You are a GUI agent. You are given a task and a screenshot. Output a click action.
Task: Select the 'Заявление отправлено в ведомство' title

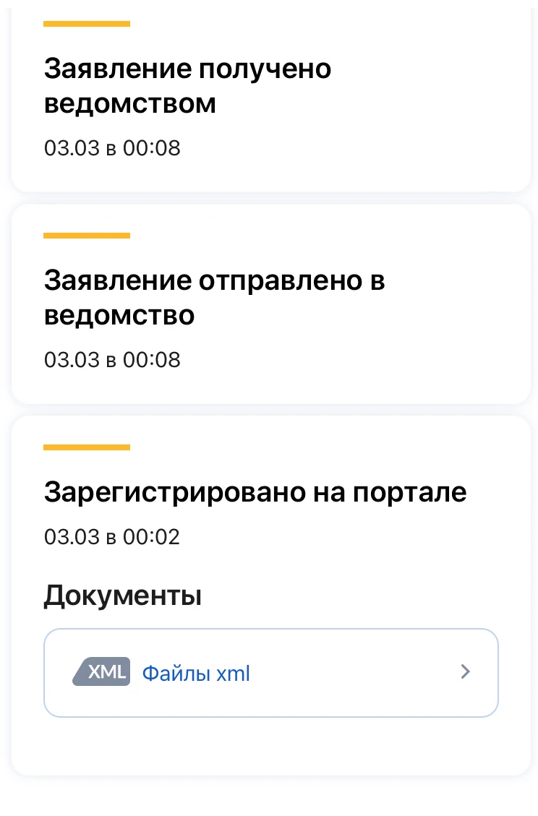click(214, 298)
